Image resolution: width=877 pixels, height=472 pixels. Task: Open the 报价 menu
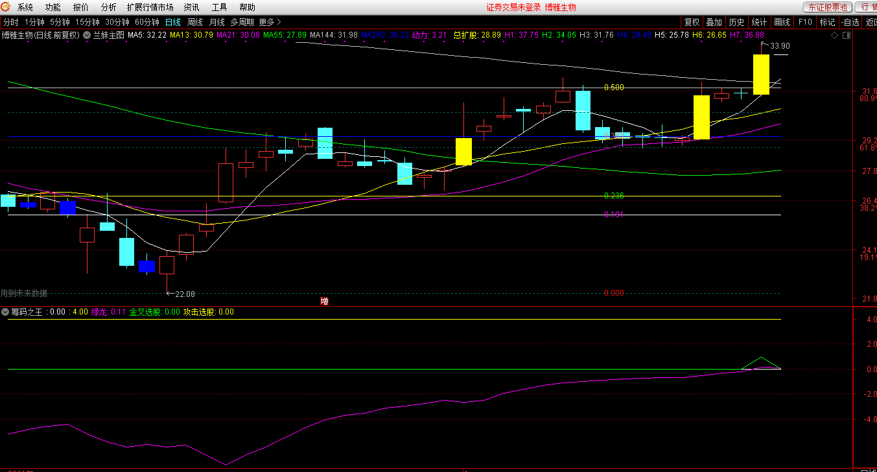tap(81, 8)
